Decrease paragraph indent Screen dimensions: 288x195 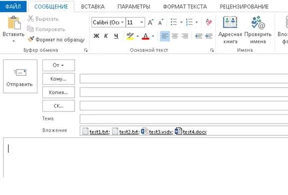pyautogui.click(x=198, y=36)
